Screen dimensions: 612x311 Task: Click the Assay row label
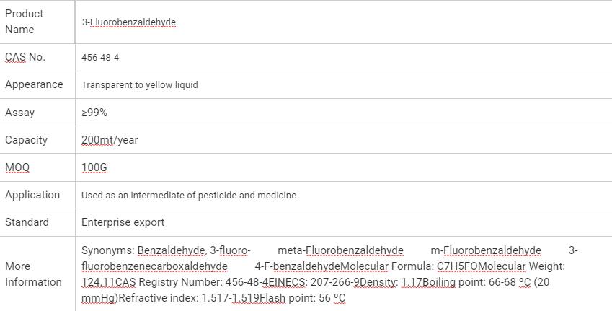(x=19, y=113)
